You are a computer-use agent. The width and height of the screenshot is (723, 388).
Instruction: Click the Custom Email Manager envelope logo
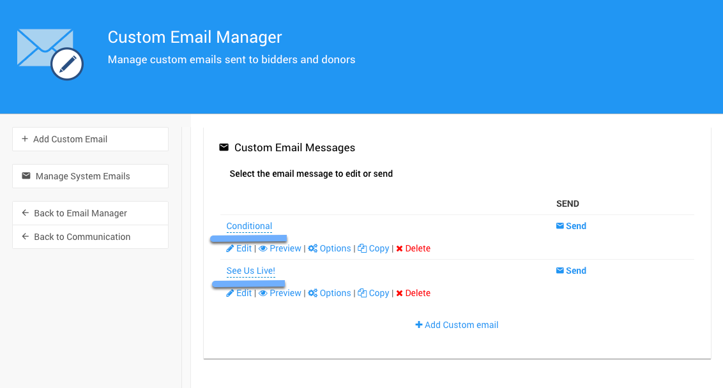pos(50,54)
